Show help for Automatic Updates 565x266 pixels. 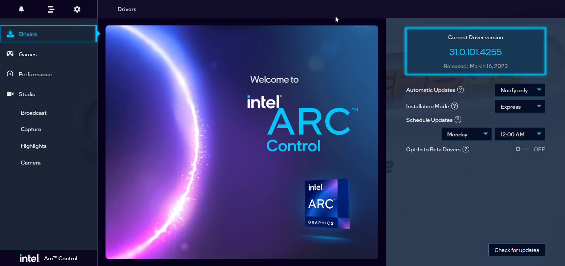461,90
